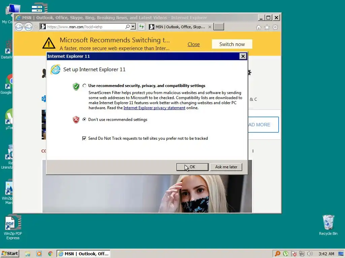
Task: Click the search magnifier in address bar
Action: click(x=128, y=27)
